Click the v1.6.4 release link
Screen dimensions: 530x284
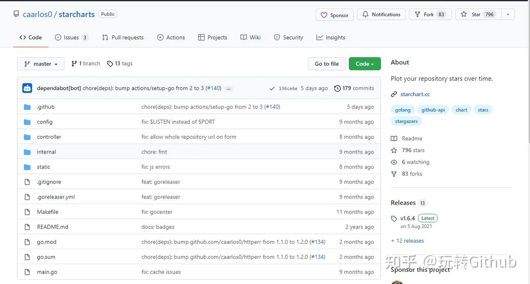click(x=408, y=218)
